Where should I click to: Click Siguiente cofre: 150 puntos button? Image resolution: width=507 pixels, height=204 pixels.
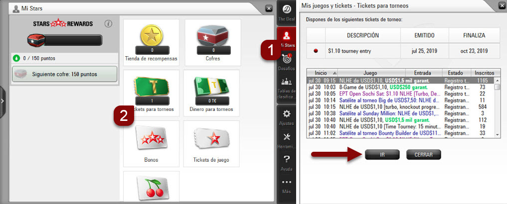click(x=65, y=74)
